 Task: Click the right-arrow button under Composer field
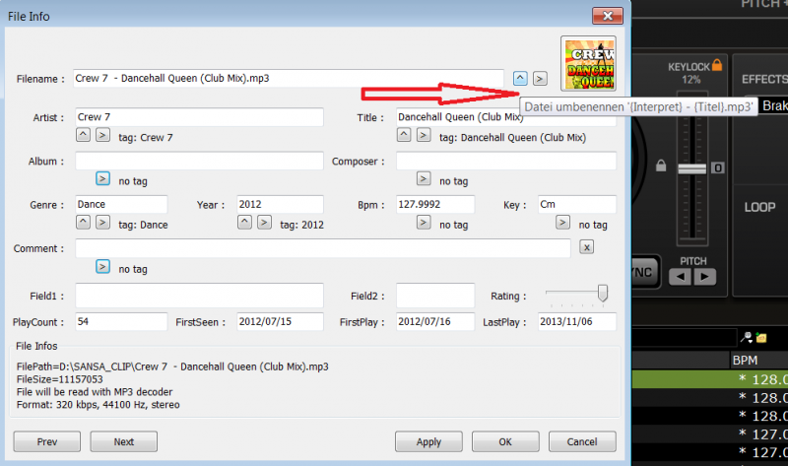424,178
